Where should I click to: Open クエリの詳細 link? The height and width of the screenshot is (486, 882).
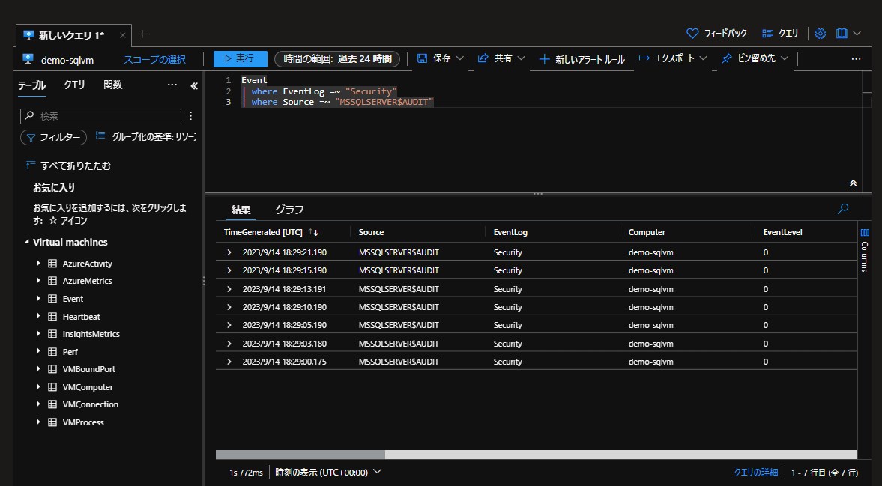[x=756, y=472]
